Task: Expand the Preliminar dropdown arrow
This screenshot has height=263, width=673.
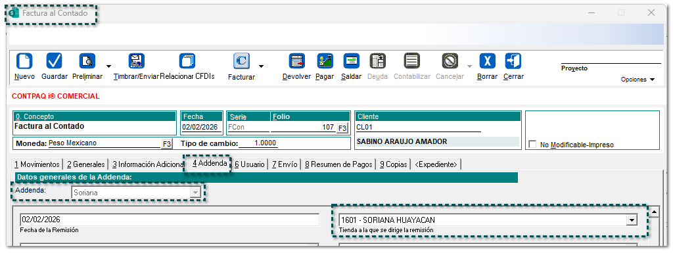Action: 108,66
